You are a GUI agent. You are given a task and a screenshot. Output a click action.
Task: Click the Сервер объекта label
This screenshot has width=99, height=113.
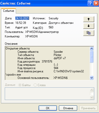[28, 52]
